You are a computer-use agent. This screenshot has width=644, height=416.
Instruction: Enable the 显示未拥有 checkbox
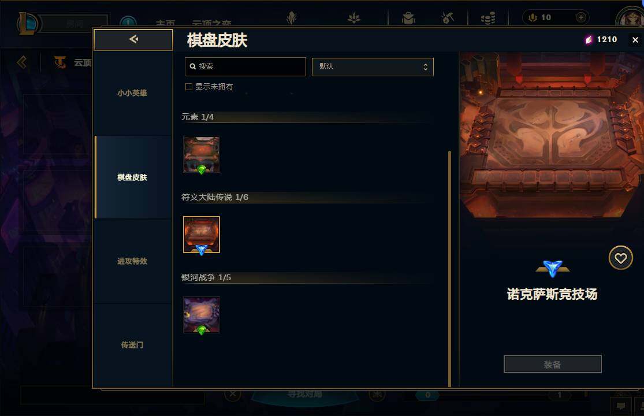189,87
